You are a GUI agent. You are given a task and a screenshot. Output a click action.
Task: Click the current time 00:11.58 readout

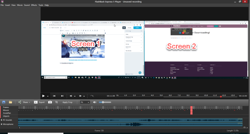pos(111,96)
